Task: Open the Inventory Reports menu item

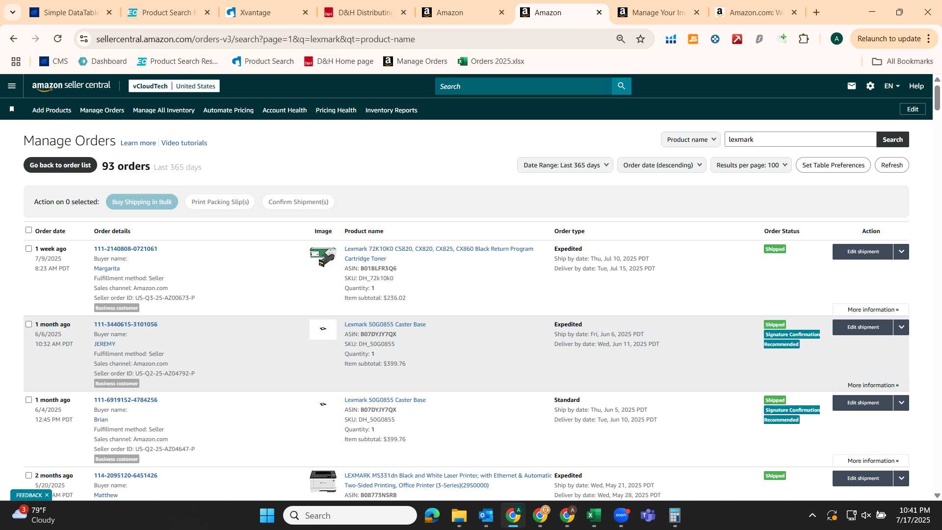Action: 391,110
